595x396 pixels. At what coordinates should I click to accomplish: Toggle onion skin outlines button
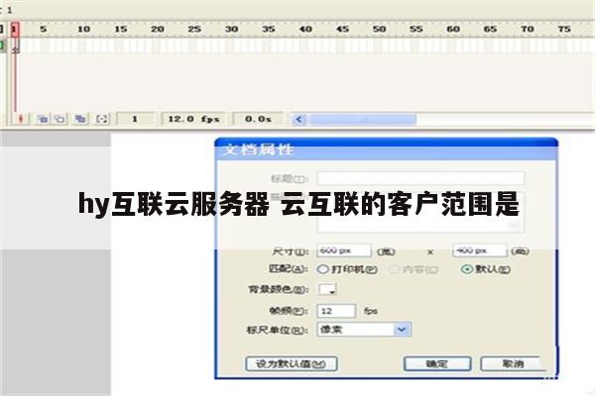click(x=59, y=119)
